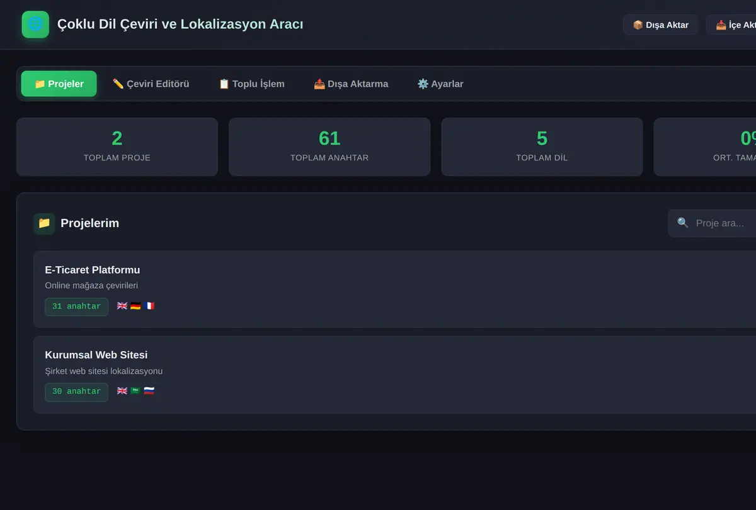Click the green globe app logo
Image resolution: width=756 pixels, height=510 pixels.
pyautogui.click(x=35, y=25)
